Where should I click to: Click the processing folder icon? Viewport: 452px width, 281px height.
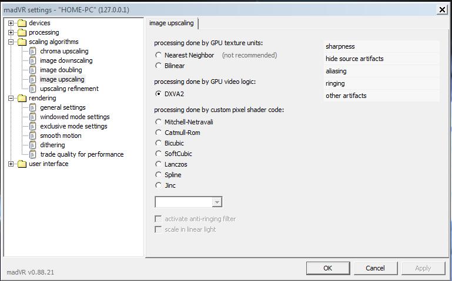[22, 32]
